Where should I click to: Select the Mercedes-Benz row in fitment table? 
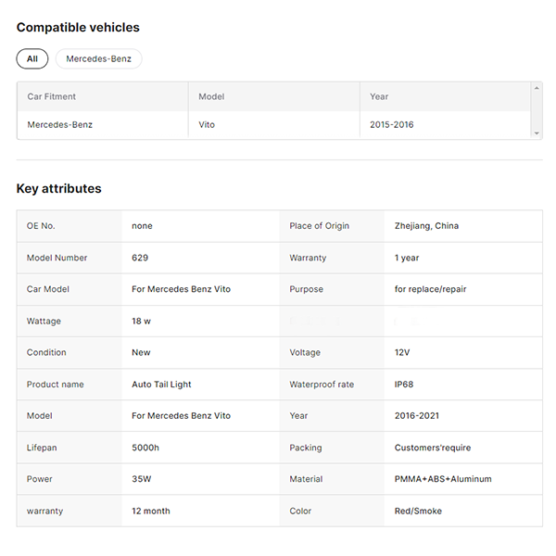[60, 124]
